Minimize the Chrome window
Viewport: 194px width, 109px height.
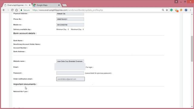coord(181,2)
